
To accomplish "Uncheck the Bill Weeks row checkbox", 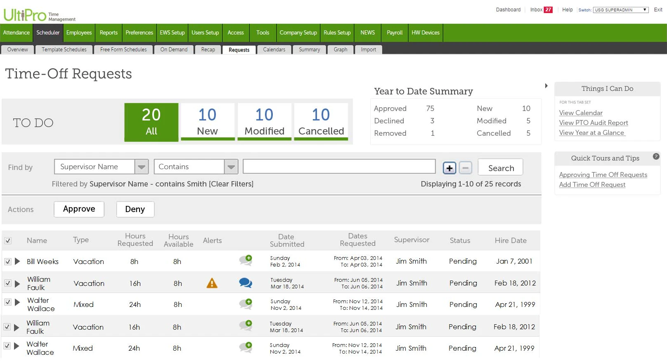I will point(8,262).
